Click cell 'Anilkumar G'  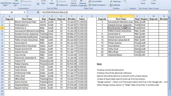pos(27,28)
